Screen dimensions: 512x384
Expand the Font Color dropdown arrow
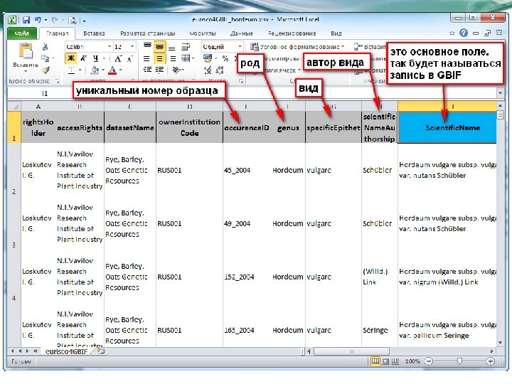pos(120,70)
